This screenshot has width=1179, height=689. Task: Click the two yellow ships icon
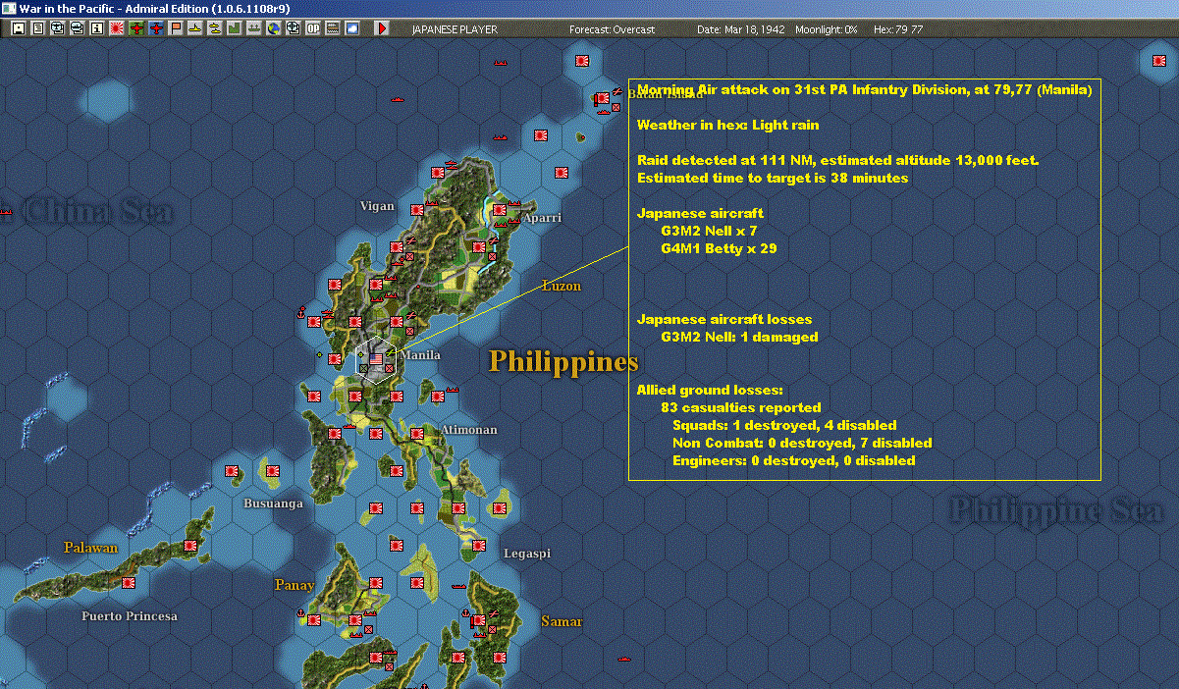pyautogui.click(x=215, y=29)
